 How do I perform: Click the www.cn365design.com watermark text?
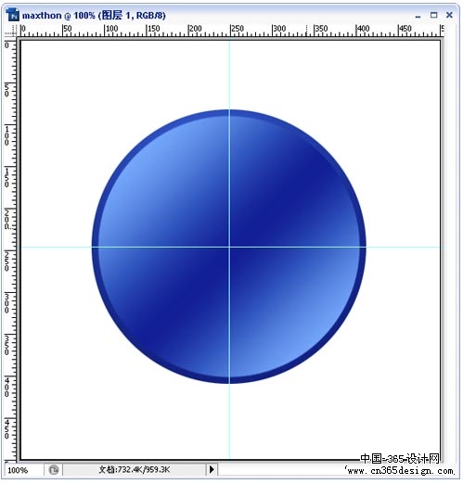tap(399, 471)
